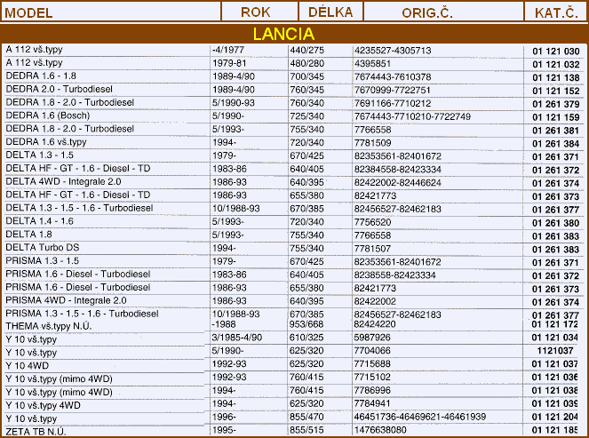The width and height of the screenshot is (589, 438).
Task: Click the KAT.Č. column header
Action: coord(556,12)
